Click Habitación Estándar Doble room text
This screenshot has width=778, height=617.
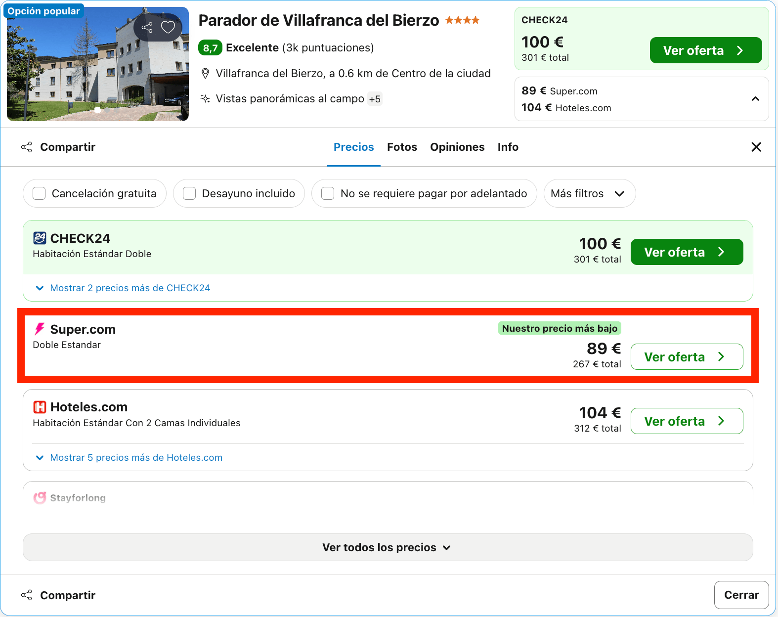92,254
